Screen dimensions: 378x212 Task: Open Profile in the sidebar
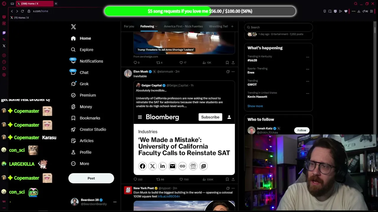pos(81,152)
